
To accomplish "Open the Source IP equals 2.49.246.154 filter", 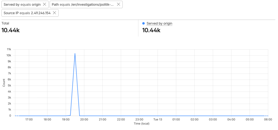I will (x=27, y=13).
